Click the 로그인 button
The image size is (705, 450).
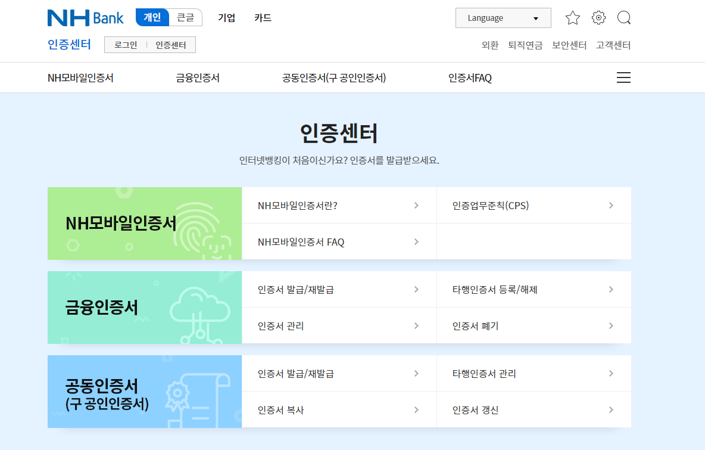126,45
